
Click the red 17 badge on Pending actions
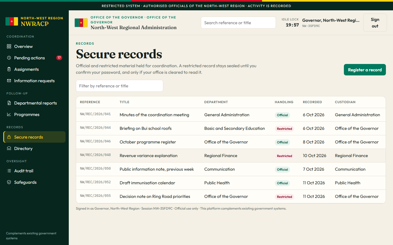point(59,58)
